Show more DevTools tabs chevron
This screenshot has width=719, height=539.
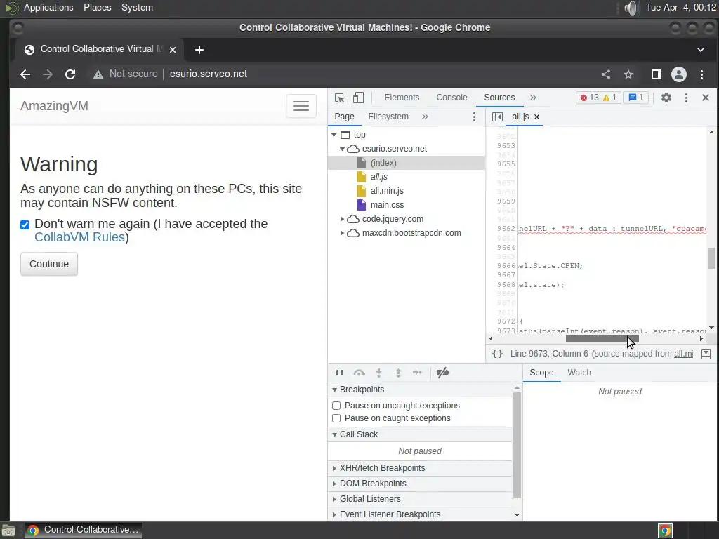point(533,98)
